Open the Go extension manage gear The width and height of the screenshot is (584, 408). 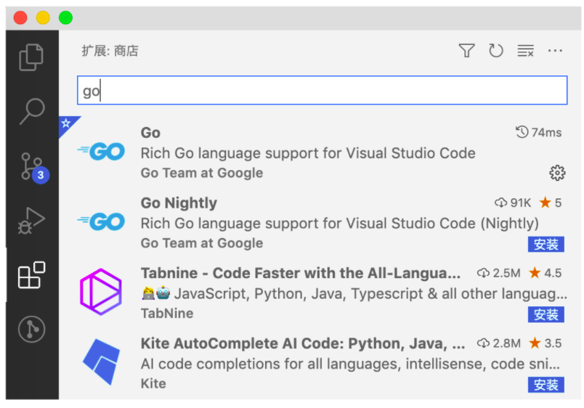coord(557,173)
